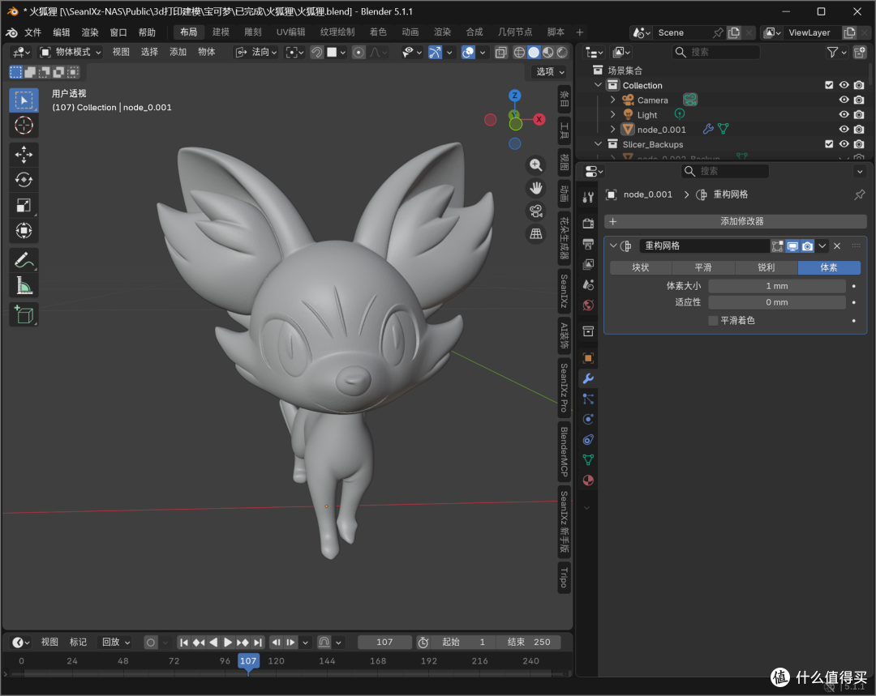Select the Add Cube tool

coord(24,315)
